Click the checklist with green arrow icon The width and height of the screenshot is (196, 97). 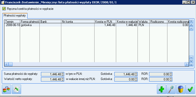16,89
